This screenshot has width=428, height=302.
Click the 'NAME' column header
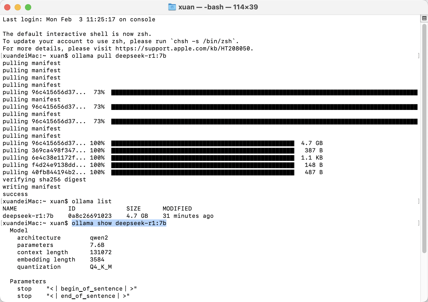[10, 209]
